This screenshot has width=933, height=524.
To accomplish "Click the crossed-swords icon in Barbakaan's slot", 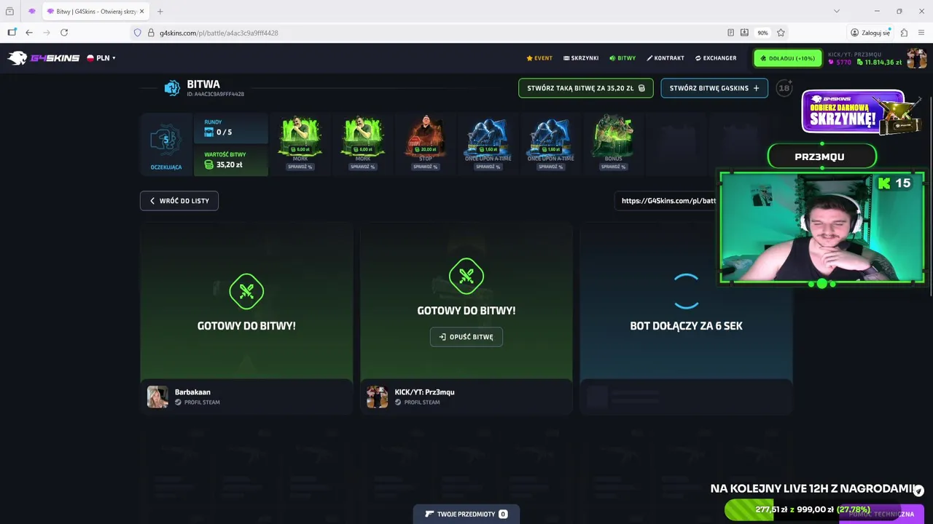I will (x=246, y=291).
